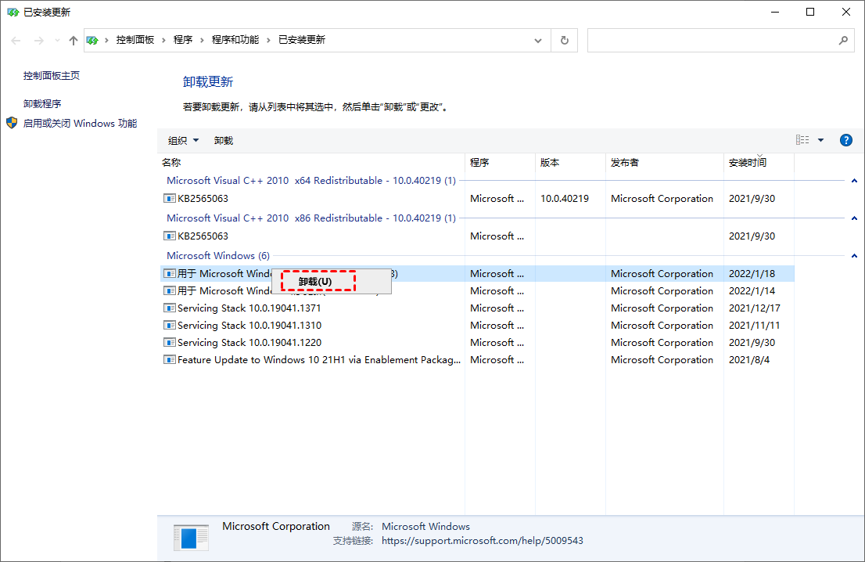865x562 pixels.
Task: Open the help question mark button
Action: click(845, 140)
